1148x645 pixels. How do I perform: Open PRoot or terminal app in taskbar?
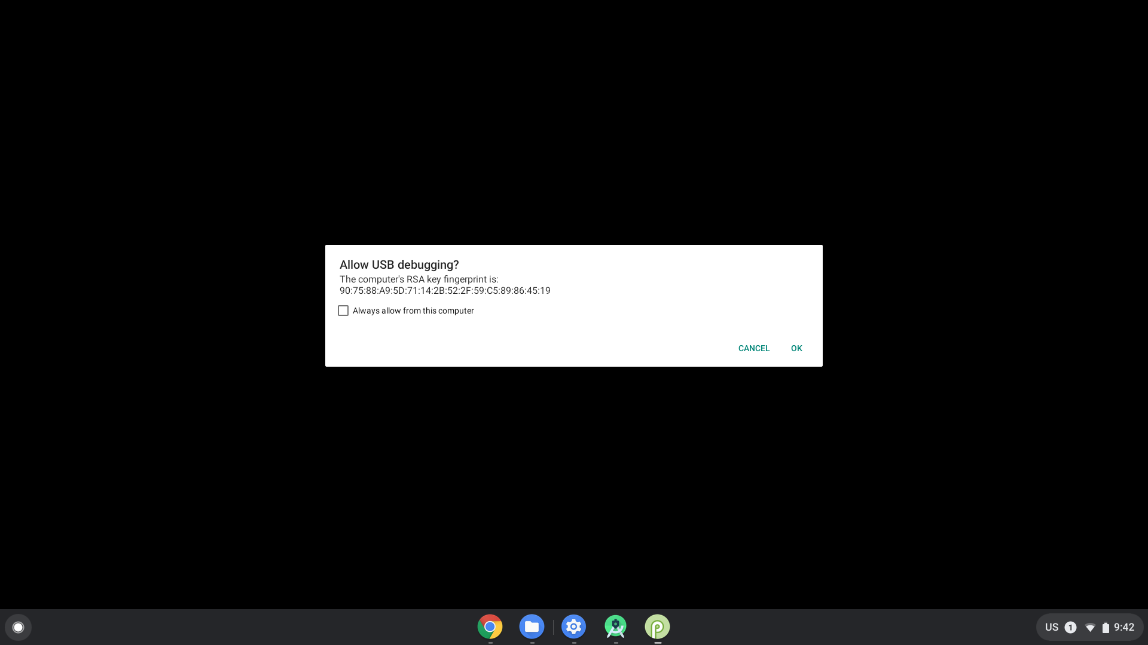[657, 627]
